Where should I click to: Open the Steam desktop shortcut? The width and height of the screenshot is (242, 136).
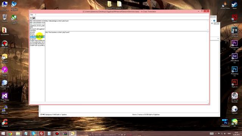pyautogui.click(x=234, y=5)
